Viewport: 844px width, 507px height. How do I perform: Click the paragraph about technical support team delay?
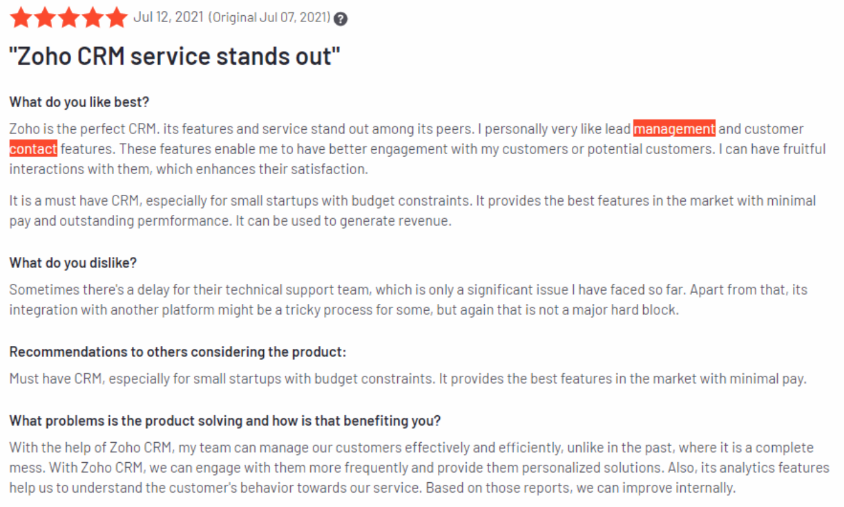tap(408, 300)
